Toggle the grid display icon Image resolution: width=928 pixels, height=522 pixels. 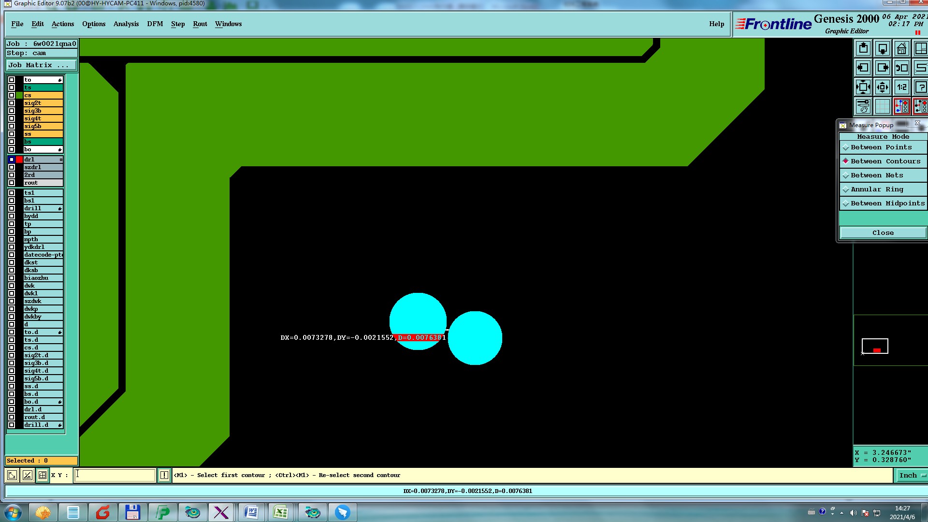coord(882,106)
